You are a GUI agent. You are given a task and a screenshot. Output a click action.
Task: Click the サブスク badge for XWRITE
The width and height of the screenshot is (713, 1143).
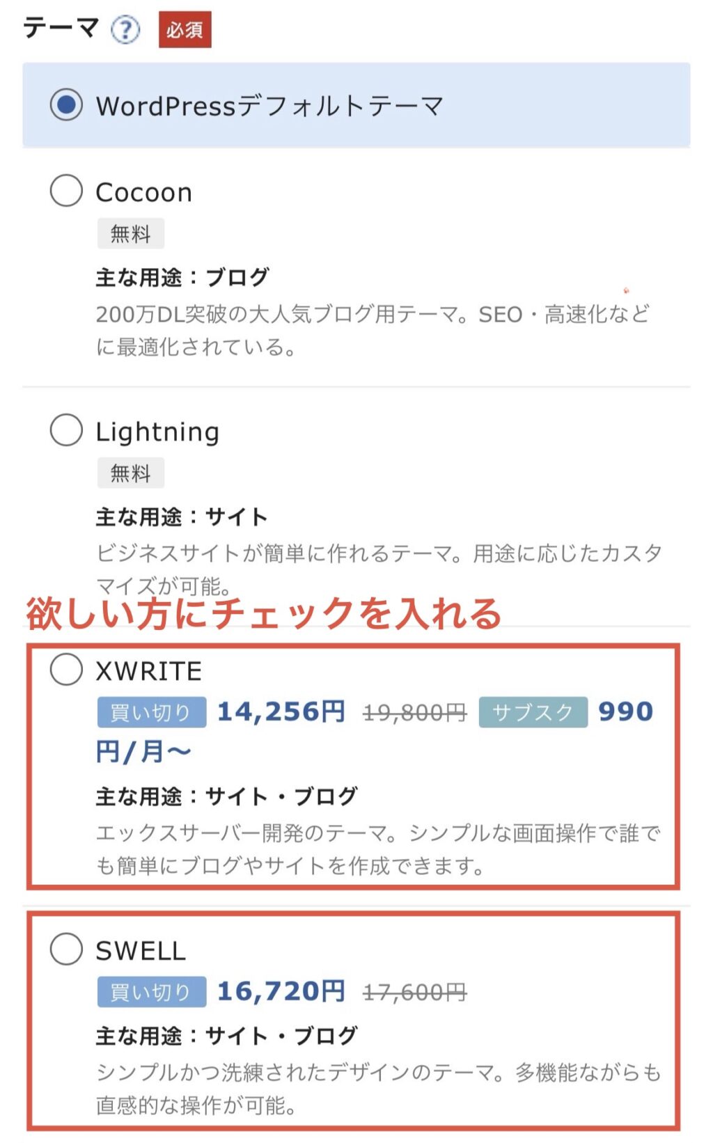click(x=533, y=712)
